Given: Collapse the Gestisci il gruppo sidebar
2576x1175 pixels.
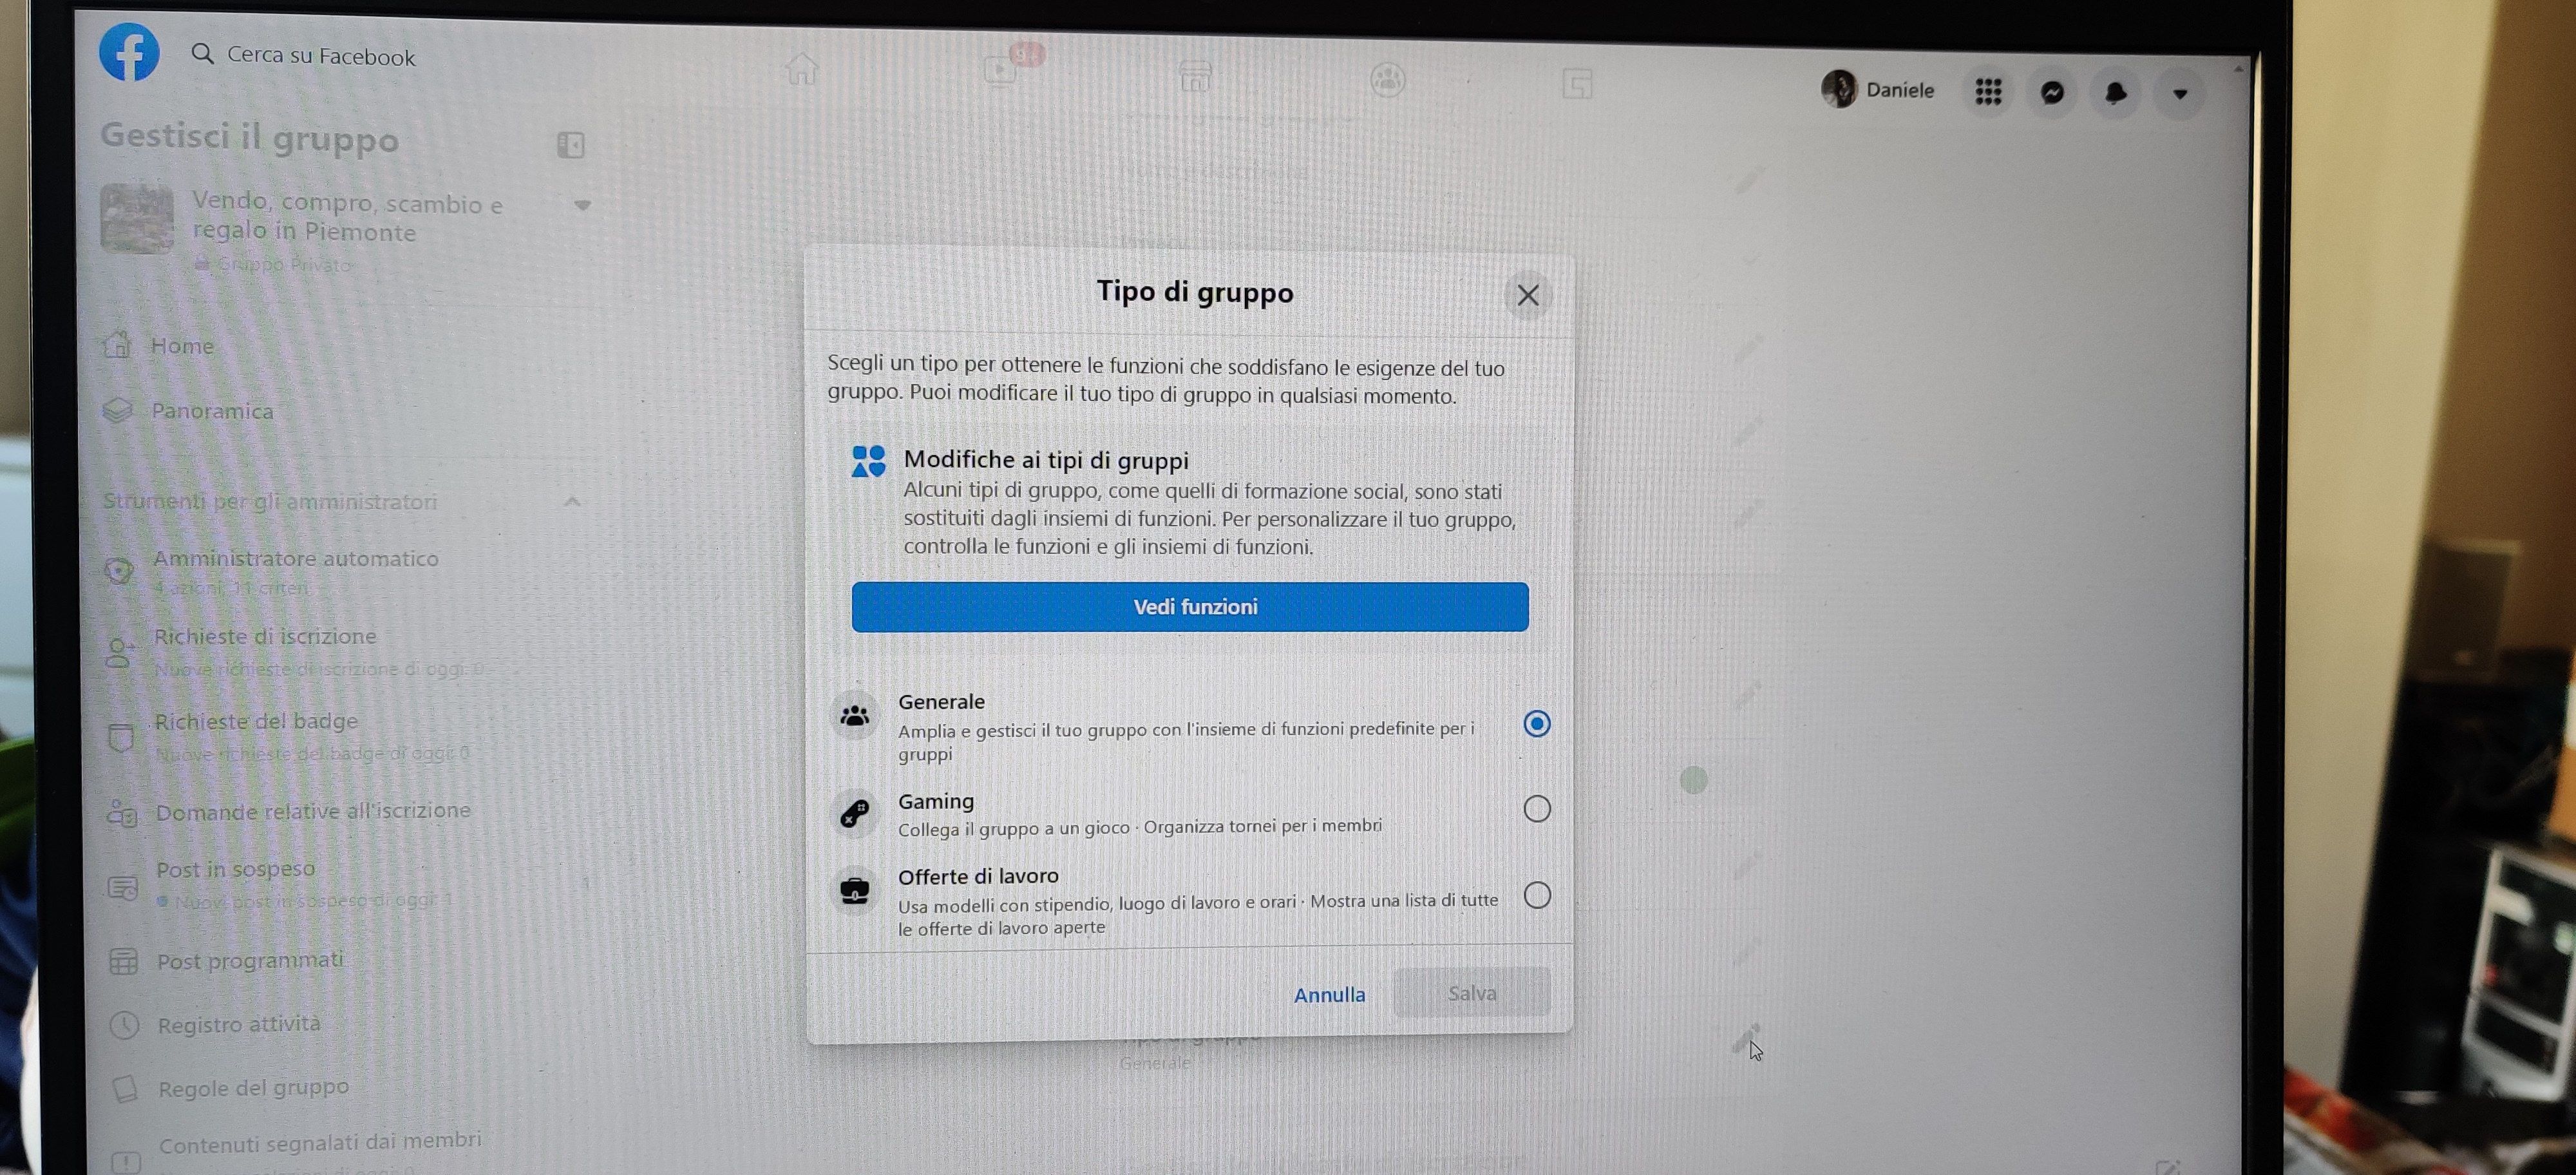Looking at the screenshot, I should (x=570, y=145).
